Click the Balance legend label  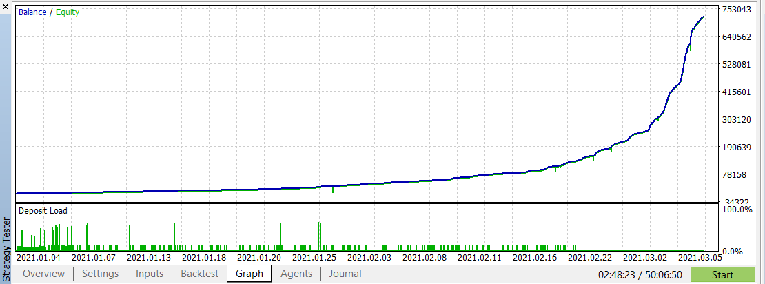pyautogui.click(x=32, y=12)
